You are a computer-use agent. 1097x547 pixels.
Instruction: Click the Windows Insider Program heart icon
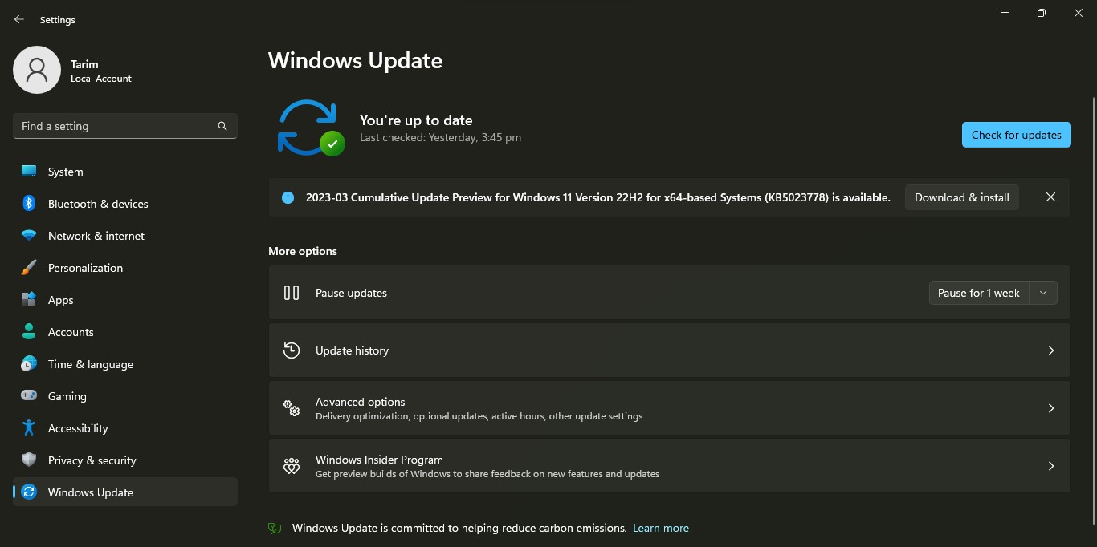291,465
